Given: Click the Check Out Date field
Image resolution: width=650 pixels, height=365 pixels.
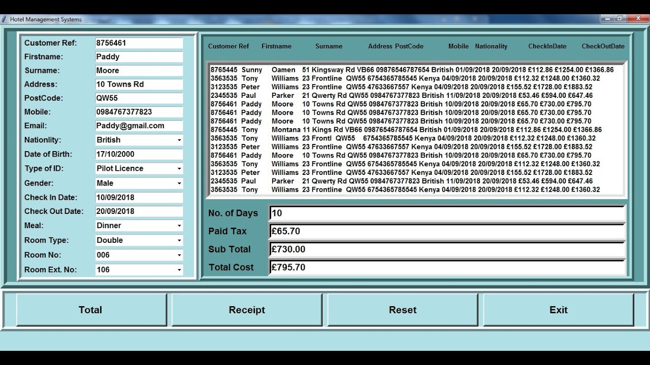Looking at the screenshot, I should 139,211.
